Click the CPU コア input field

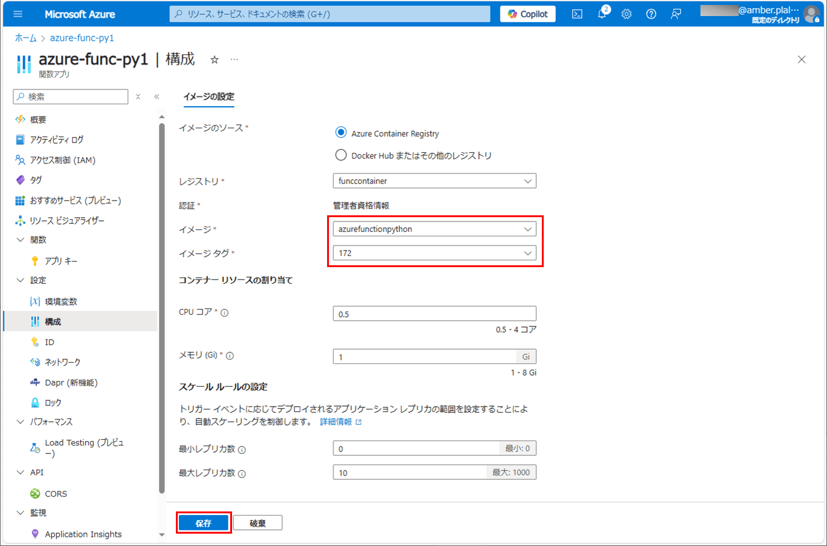click(x=434, y=313)
